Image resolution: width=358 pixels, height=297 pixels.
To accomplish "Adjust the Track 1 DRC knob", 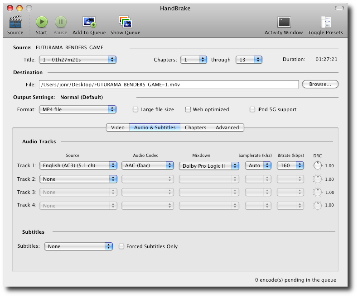I will coord(317,165).
